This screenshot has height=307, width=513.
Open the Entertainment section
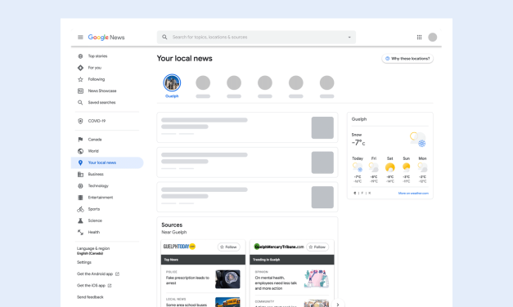pos(100,198)
